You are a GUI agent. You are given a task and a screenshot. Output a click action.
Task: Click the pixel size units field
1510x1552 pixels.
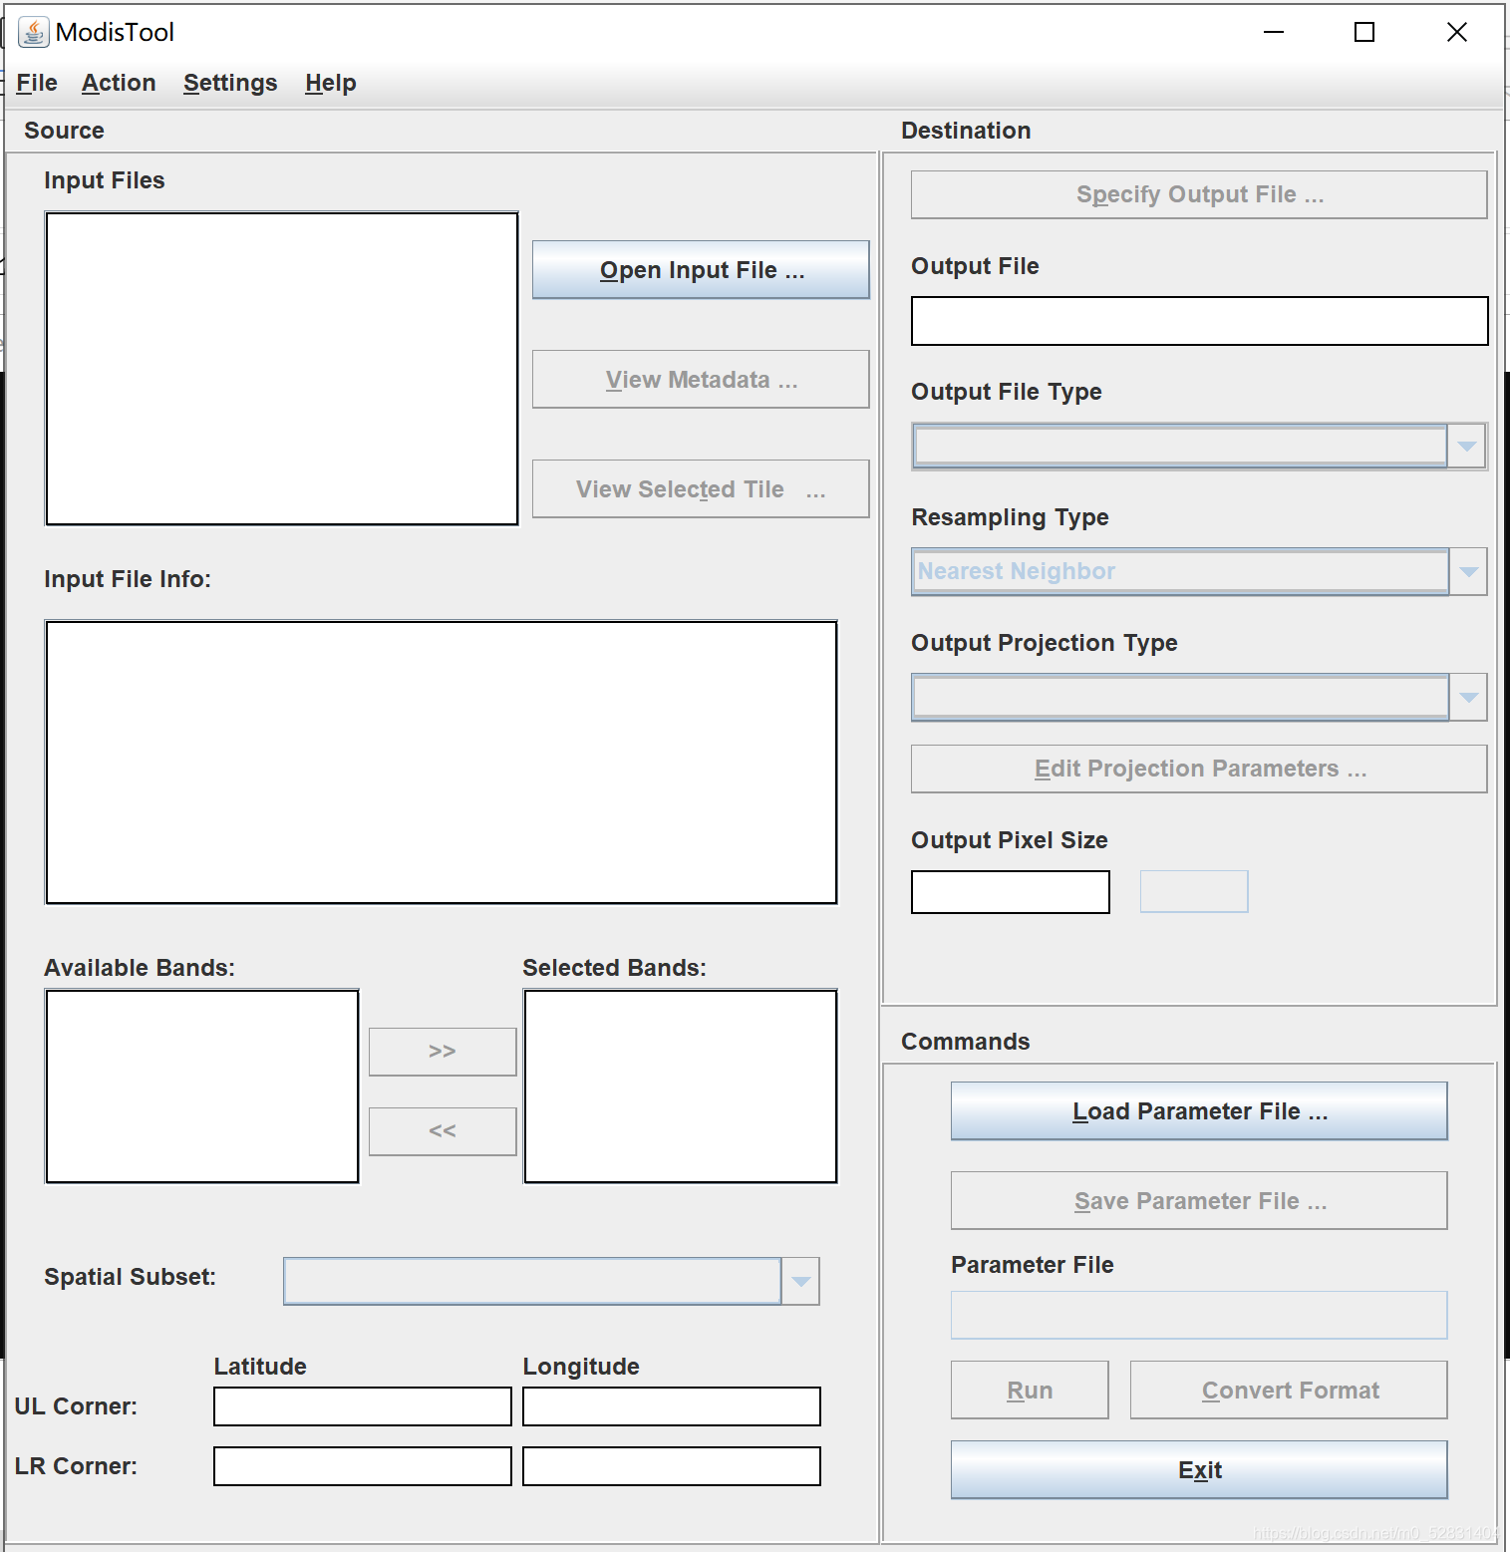pos(1194,892)
